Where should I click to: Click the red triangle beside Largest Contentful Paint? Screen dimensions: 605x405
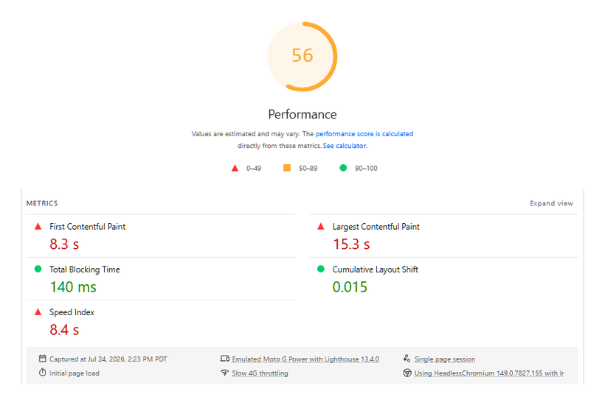pos(321,226)
